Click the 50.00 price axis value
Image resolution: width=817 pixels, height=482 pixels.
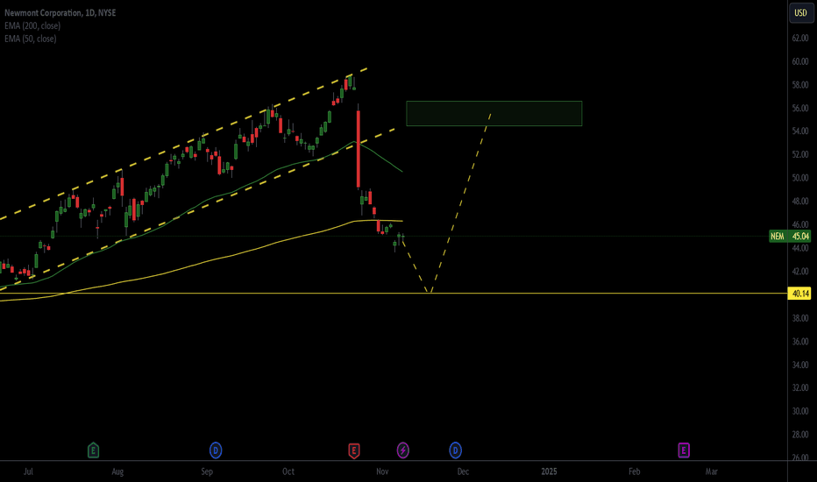800,178
